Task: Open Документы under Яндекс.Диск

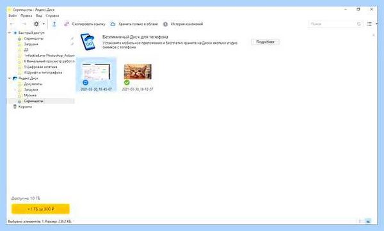Action: click(33, 84)
